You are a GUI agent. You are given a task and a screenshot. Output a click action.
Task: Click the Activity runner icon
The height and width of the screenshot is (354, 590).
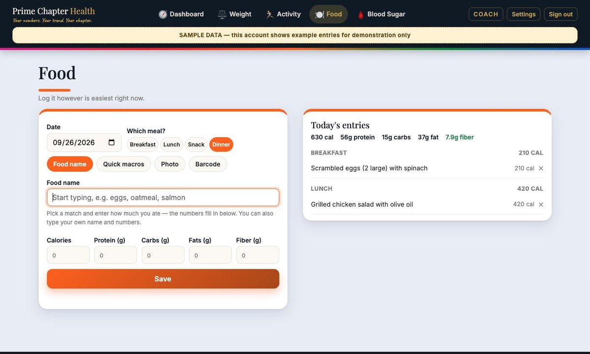click(269, 14)
